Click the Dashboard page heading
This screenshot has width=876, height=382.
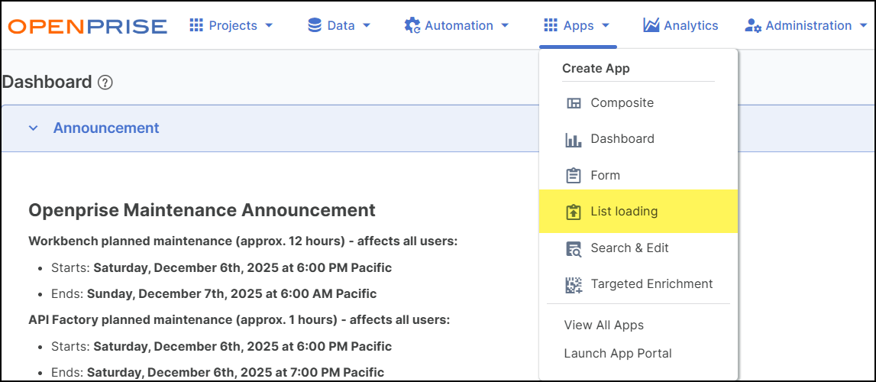point(47,82)
